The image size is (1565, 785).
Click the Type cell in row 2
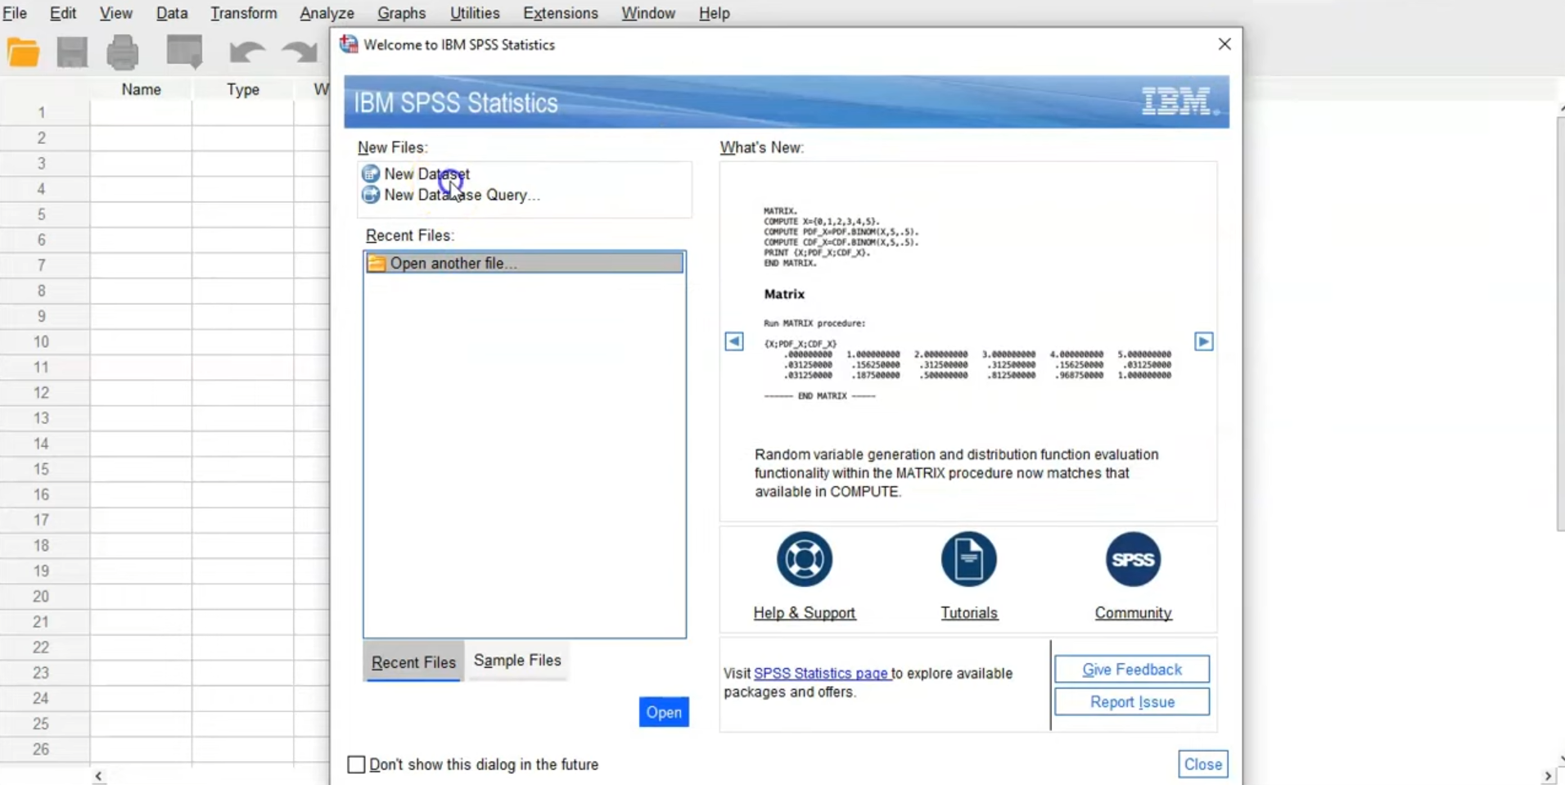click(243, 138)
